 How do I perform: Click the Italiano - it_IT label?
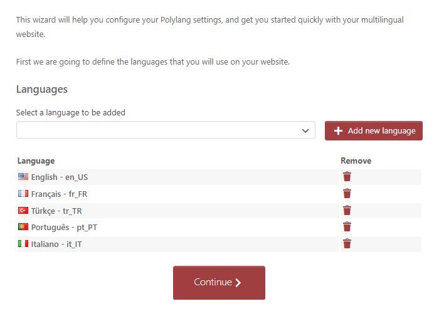pos(56,244)
